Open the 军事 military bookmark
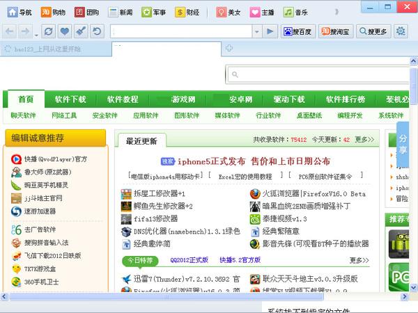The height and width of the screenshot is (313, 418). [153, 13]
